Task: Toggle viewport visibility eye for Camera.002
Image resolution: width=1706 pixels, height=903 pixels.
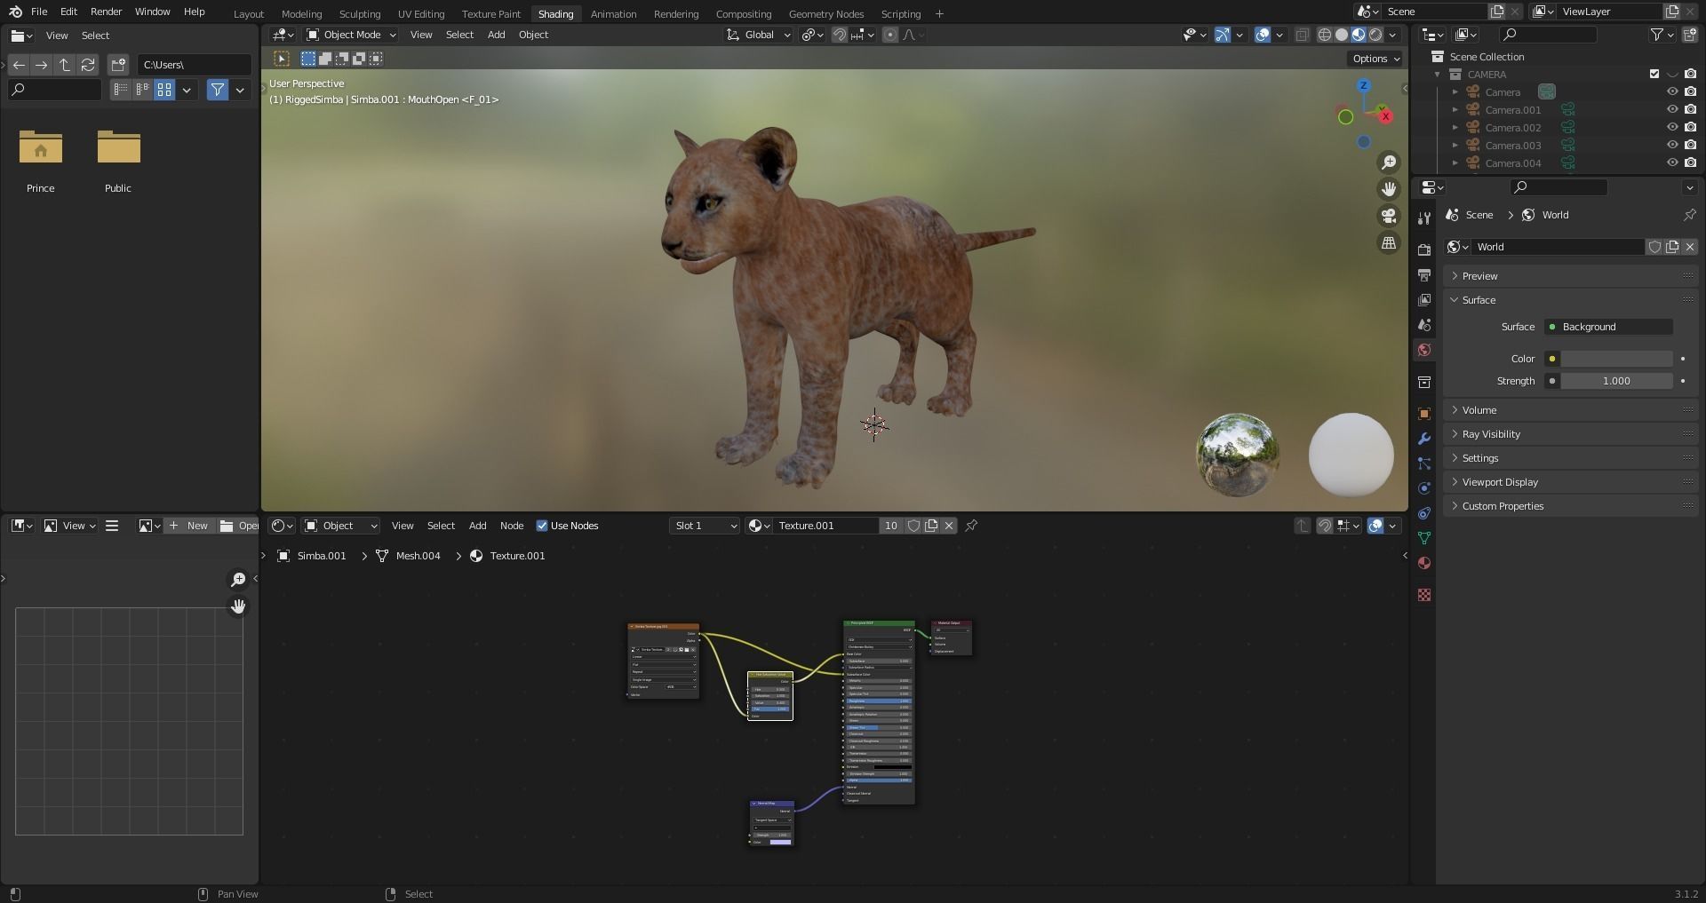Action: 1671,128
